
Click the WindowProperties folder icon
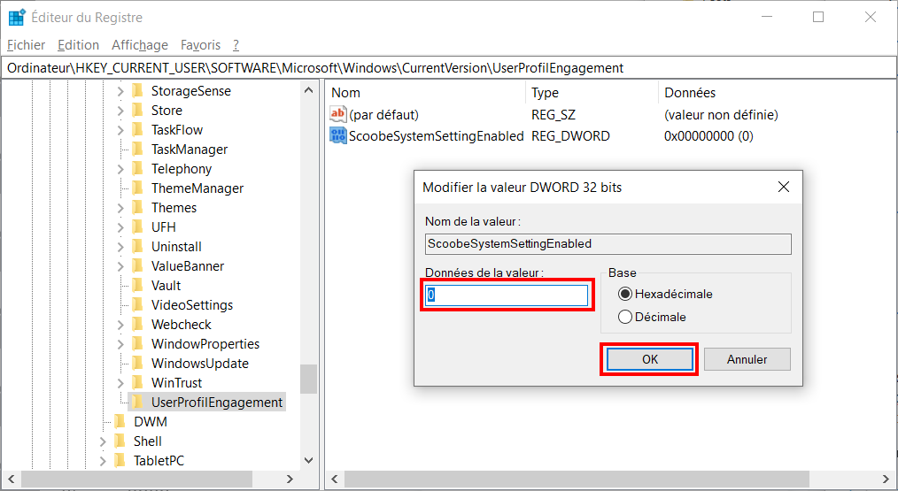tap(137, 344)
